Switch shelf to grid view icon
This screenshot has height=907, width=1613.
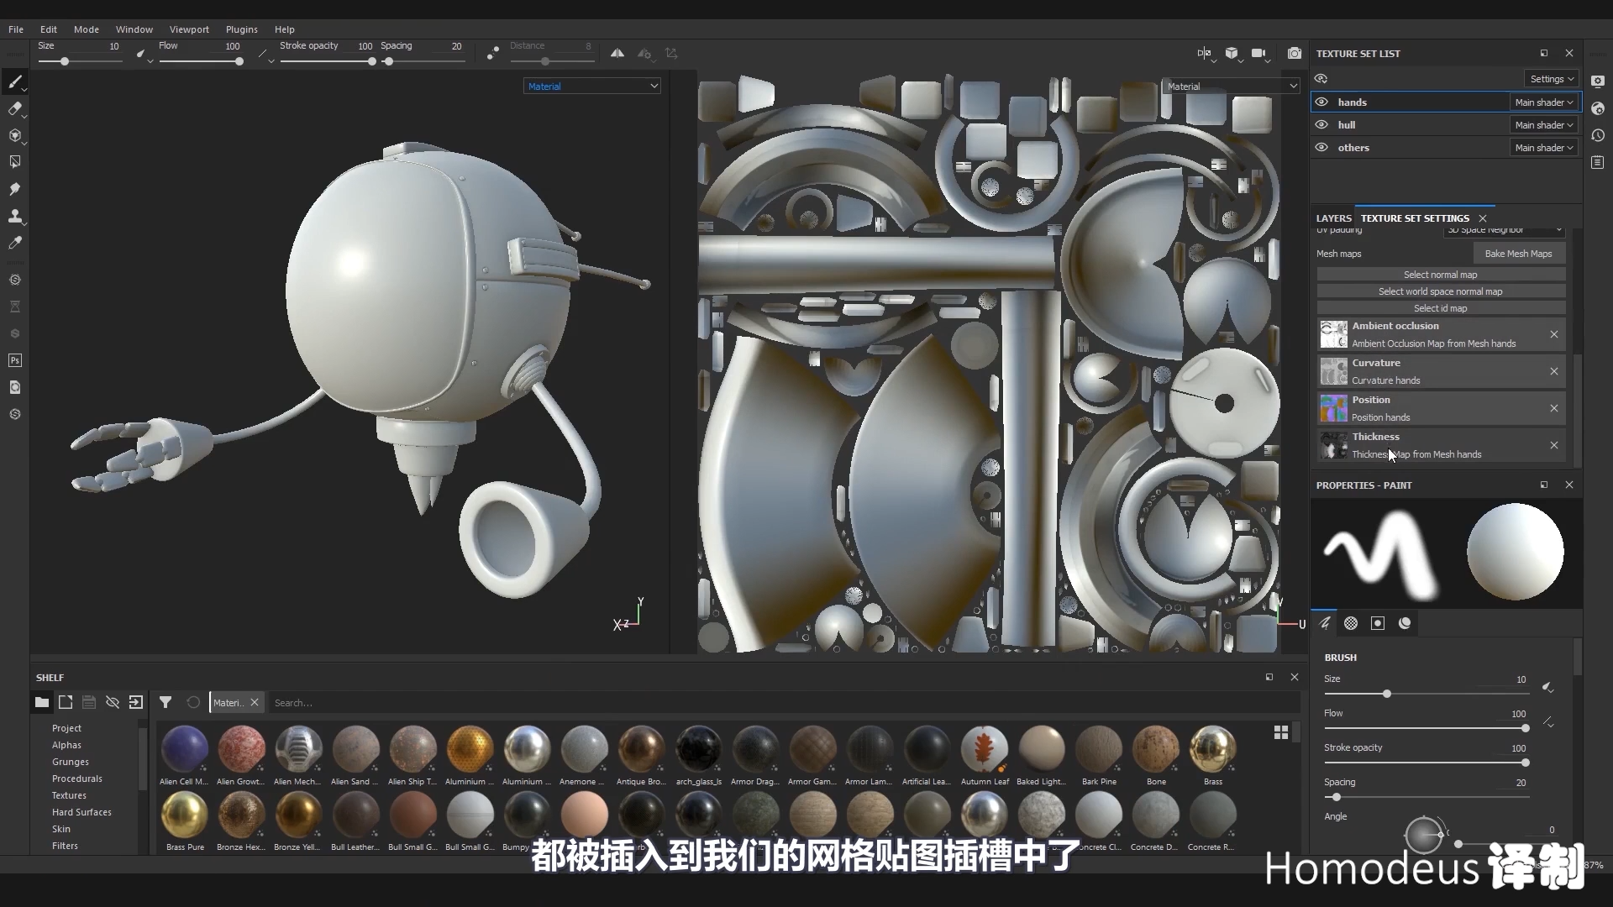coord(1281,732)
